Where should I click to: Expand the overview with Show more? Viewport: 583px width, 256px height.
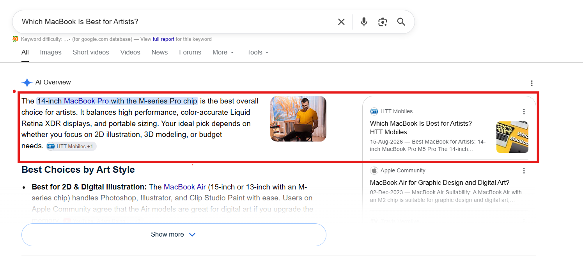(x=174, y=235)
